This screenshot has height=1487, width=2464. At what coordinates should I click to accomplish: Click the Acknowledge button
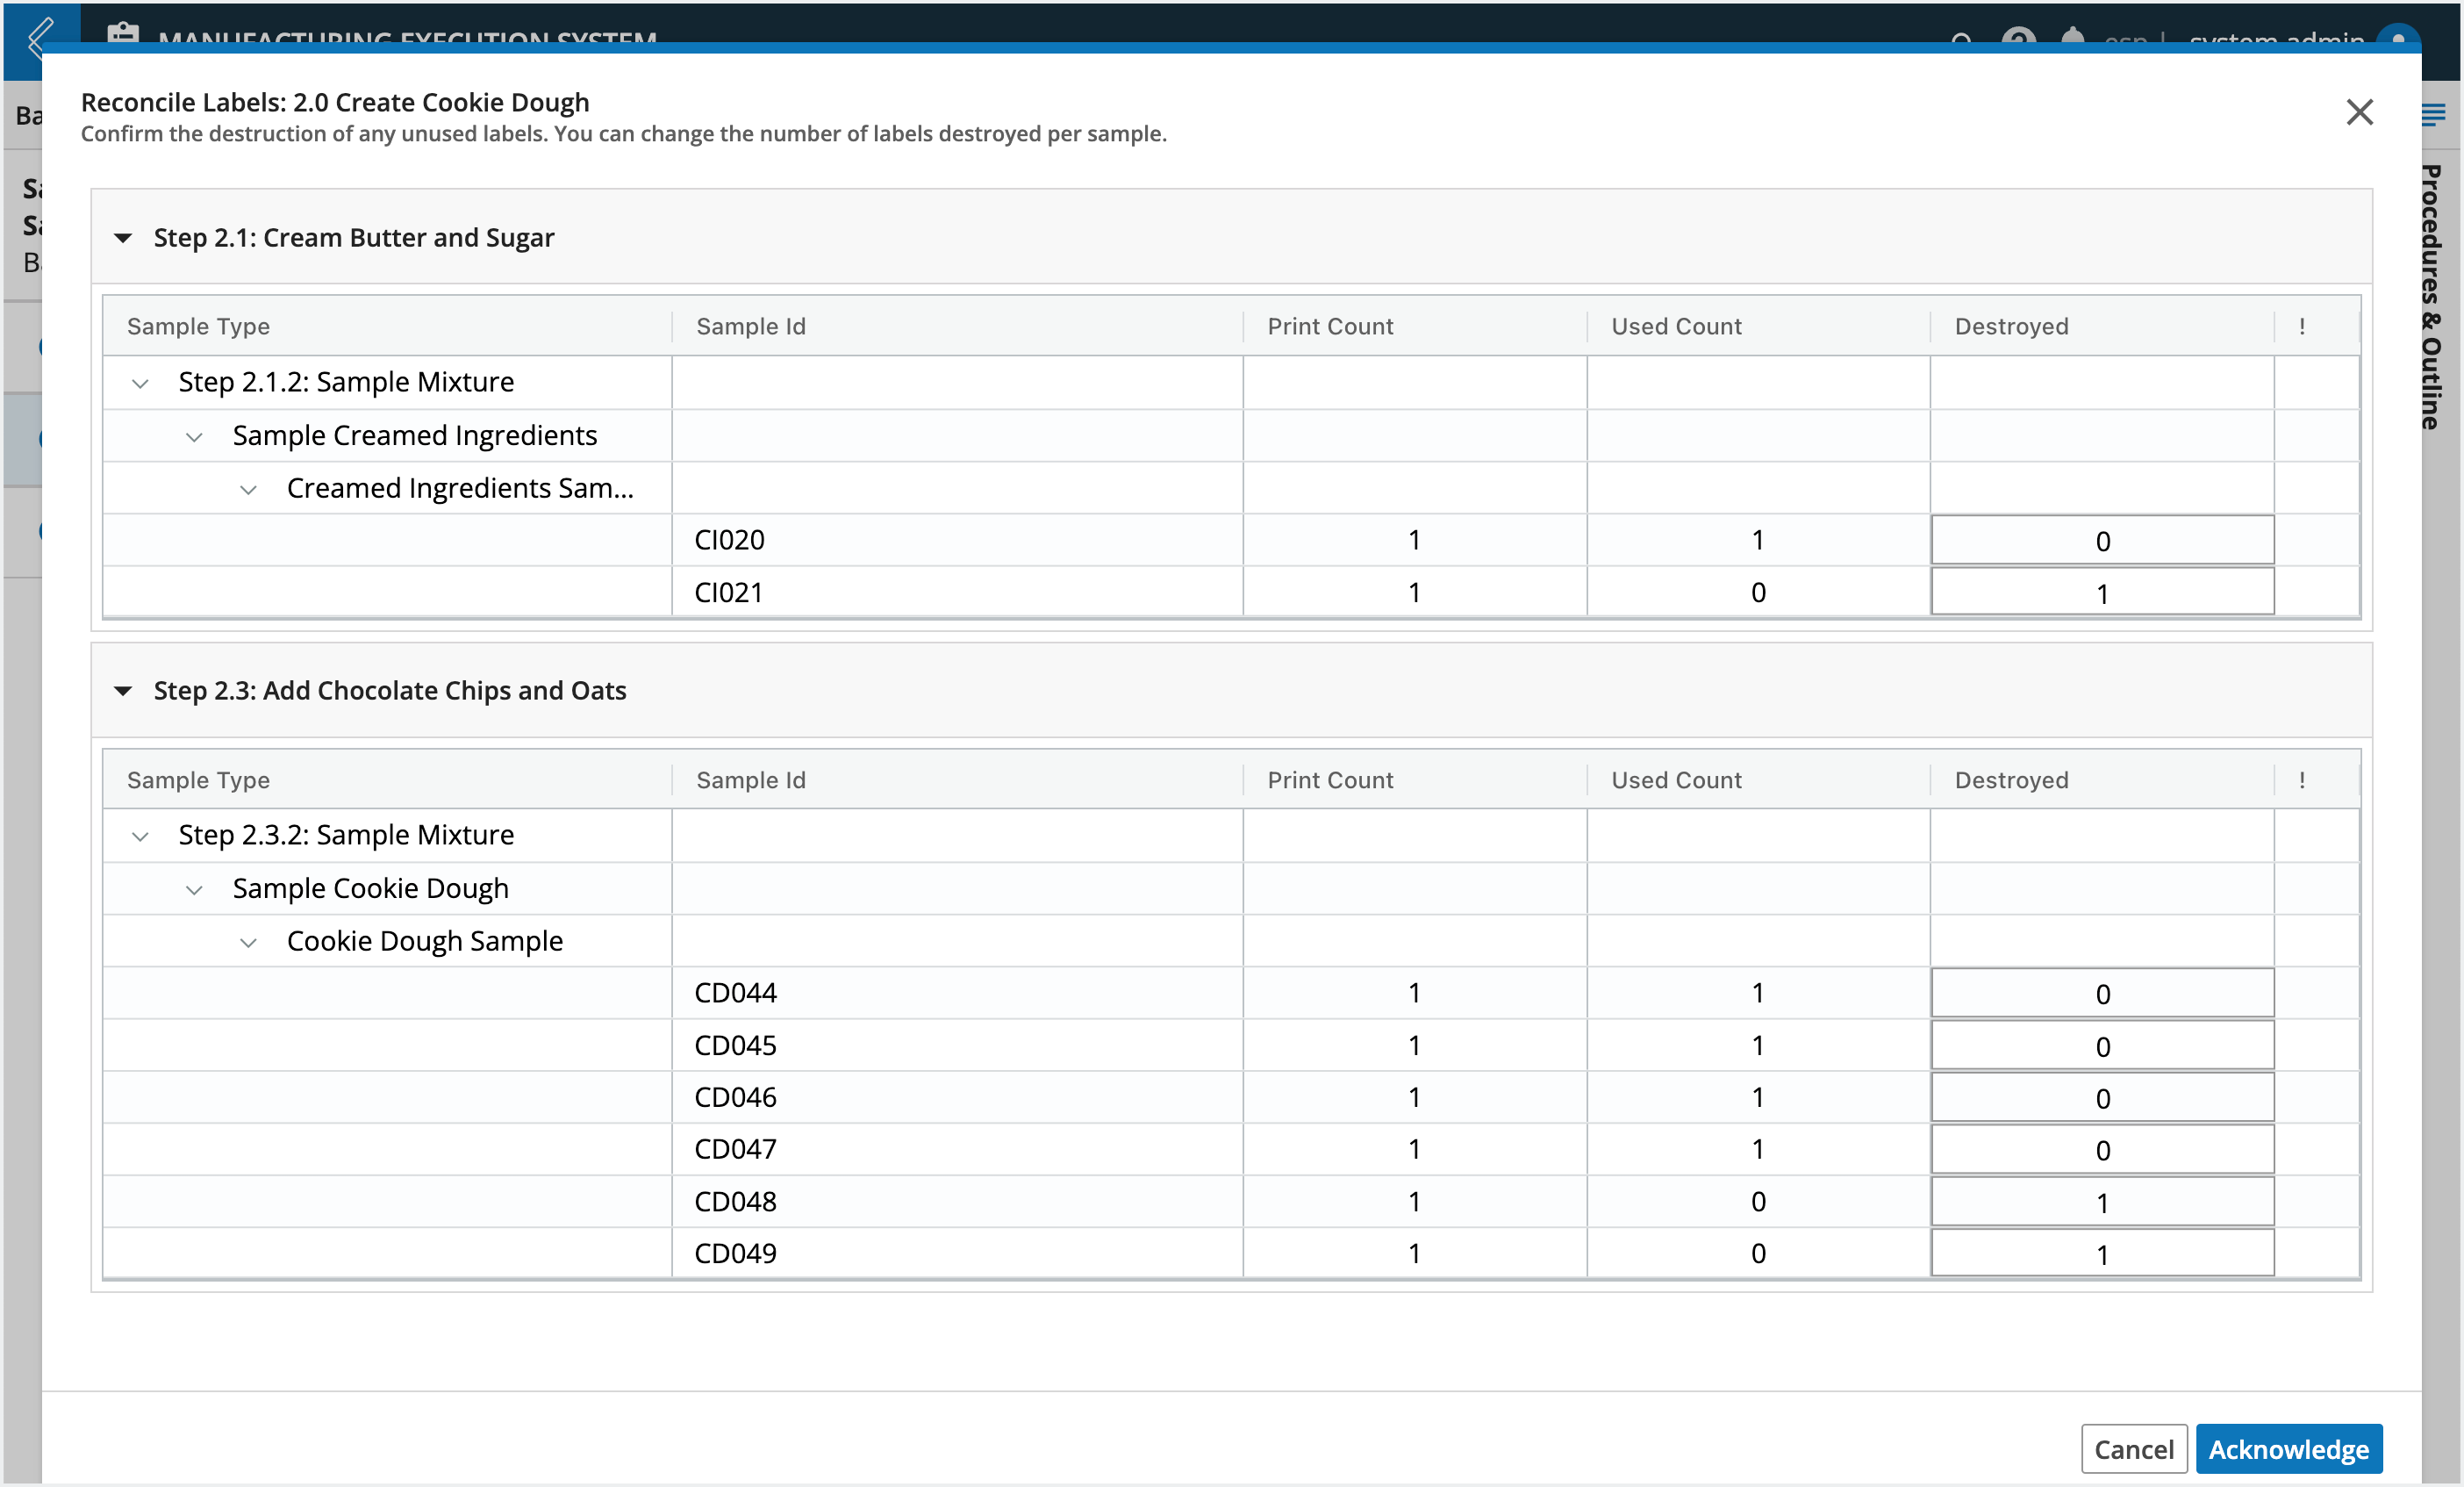pos(2288,1448)
